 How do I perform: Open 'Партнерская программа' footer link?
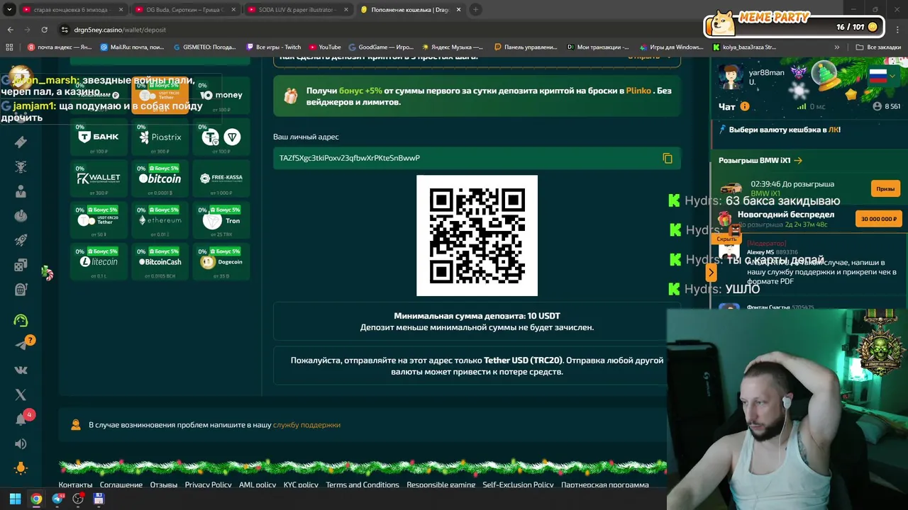coord(604,485)
